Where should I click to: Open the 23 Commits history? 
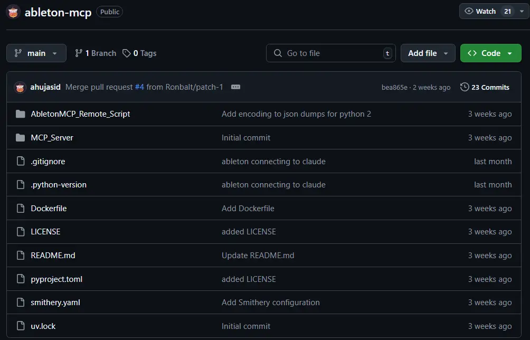coord(490,87)
